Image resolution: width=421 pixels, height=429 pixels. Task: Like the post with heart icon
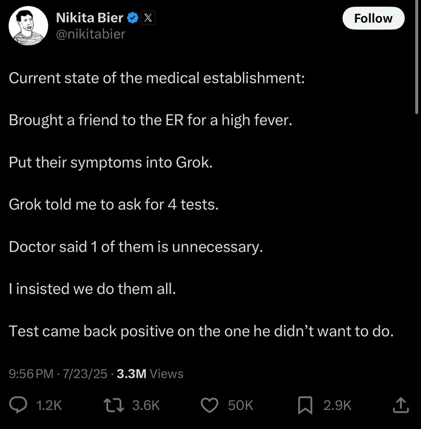click(x=210, y=405)
